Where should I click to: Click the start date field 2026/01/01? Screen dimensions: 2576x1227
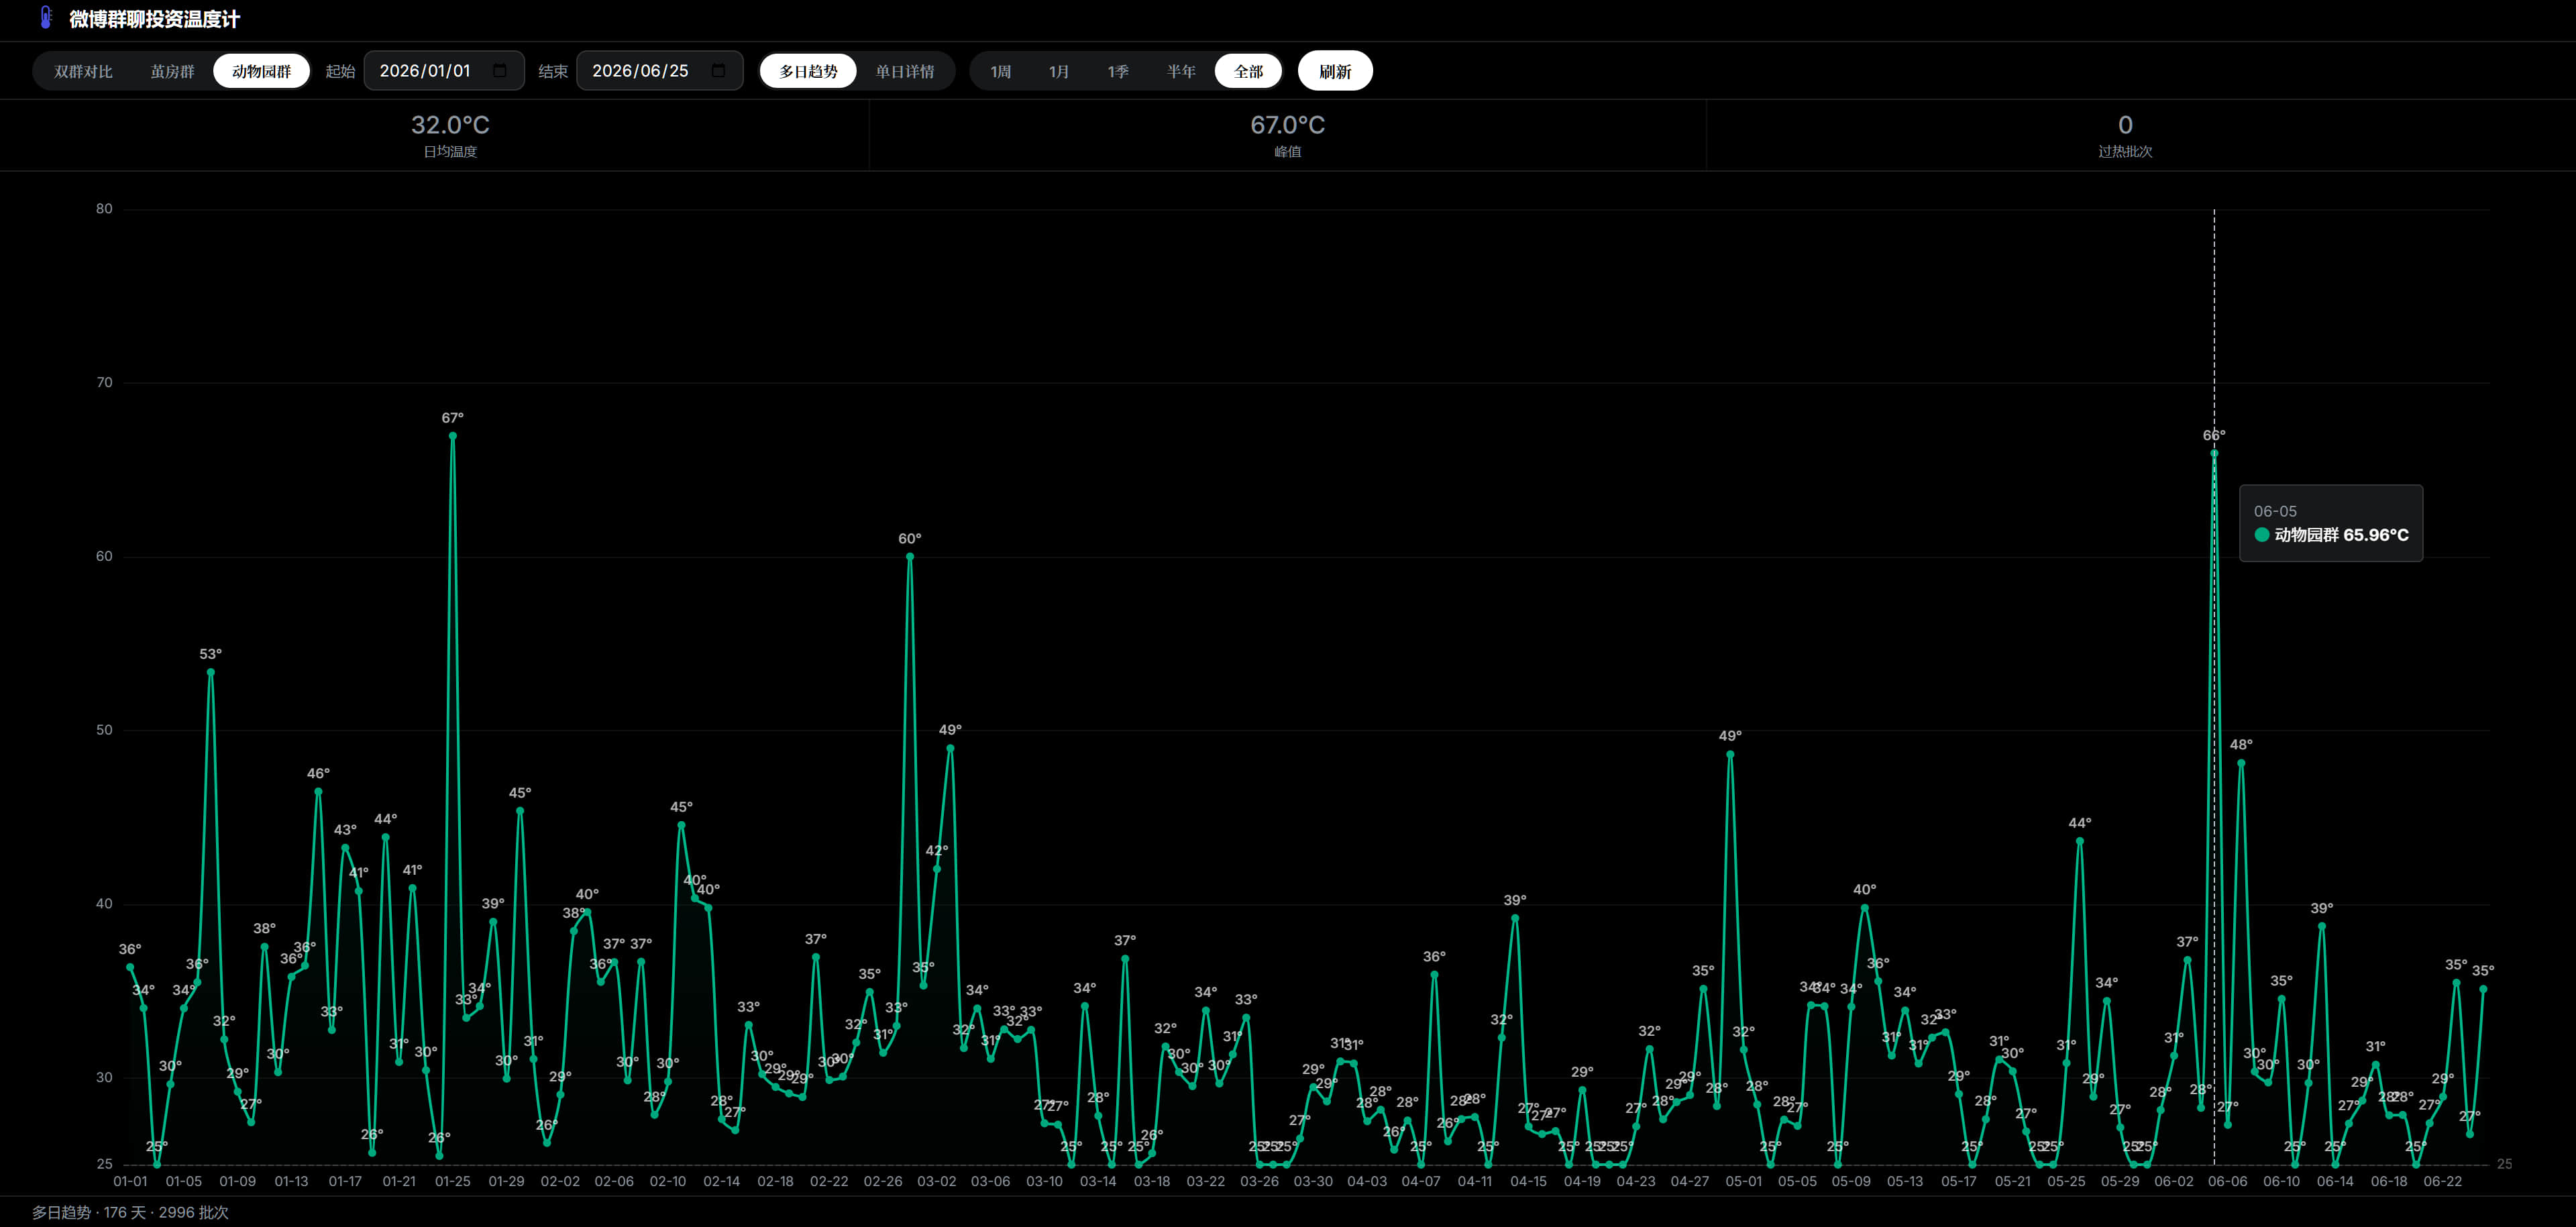coord(444,71)
